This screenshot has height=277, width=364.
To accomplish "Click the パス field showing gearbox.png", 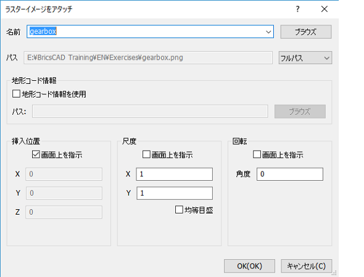I will [x=148, y=57].
